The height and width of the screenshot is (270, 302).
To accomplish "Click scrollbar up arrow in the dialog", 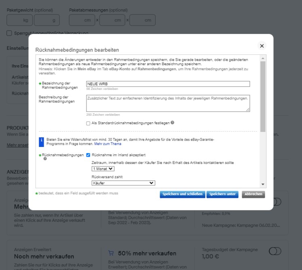I will click(263, 58).
